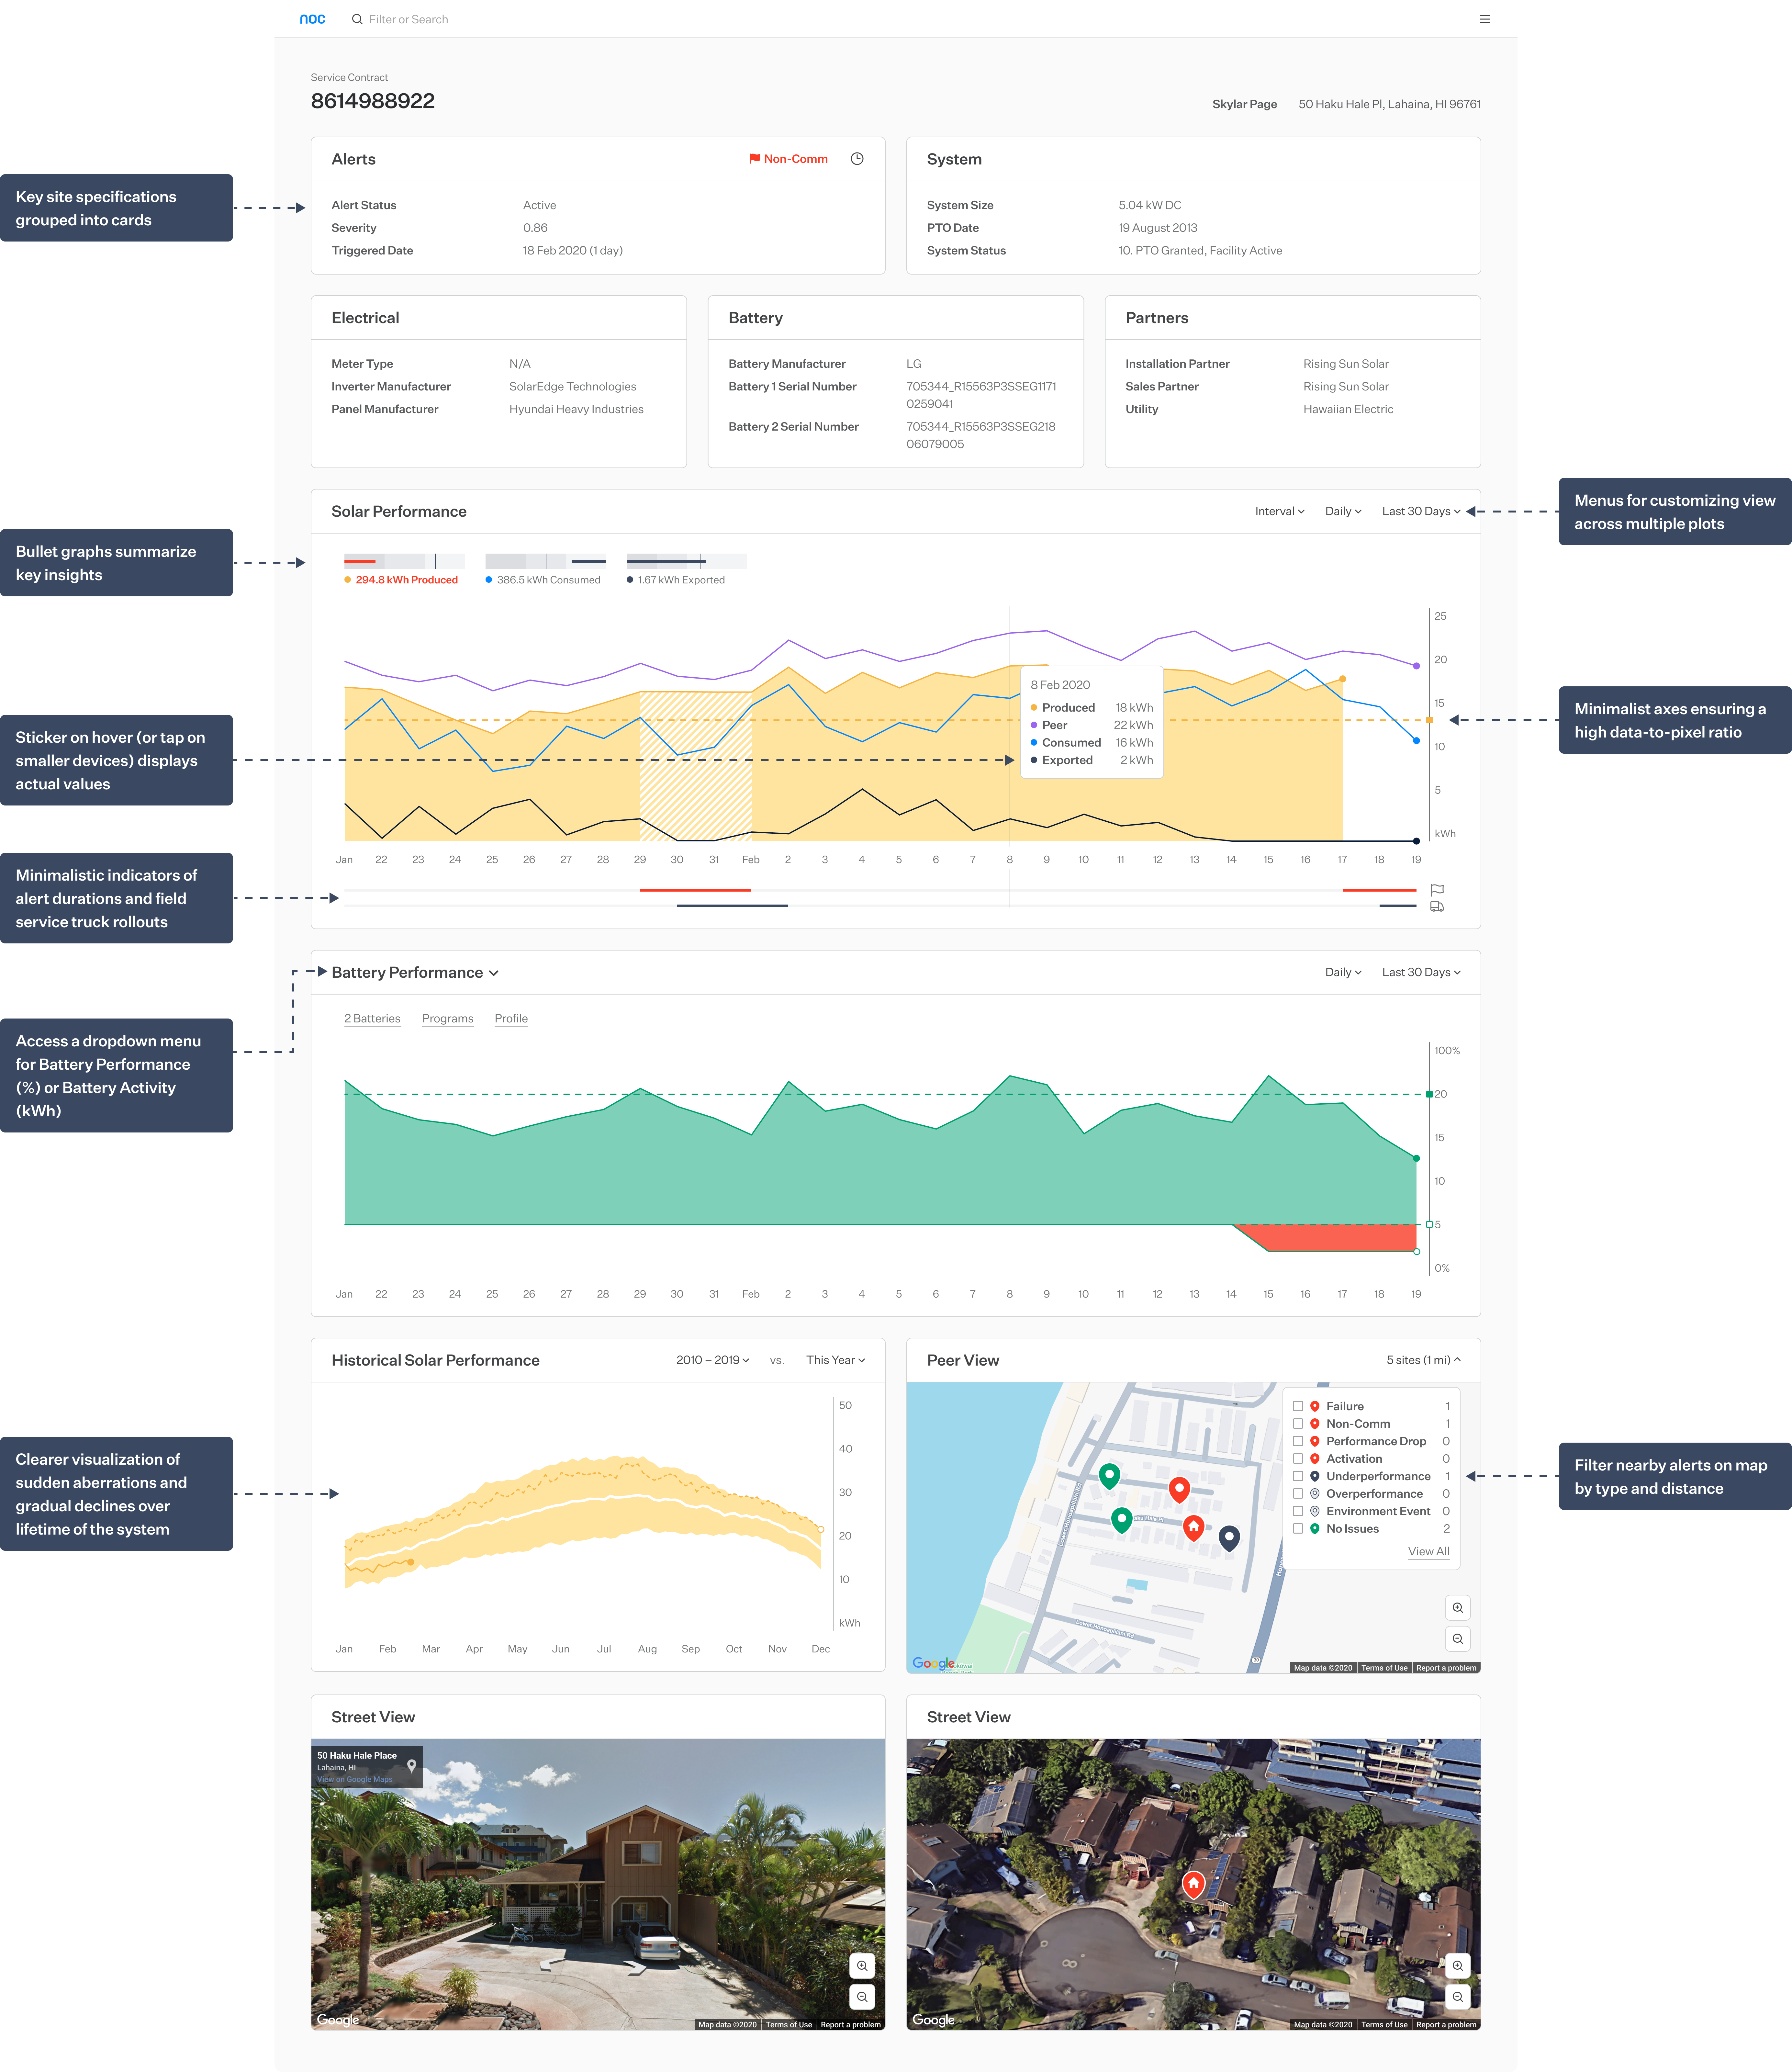Zoom in on the Peer View map
The image size is (1792, 2072).
[x=1458, y=1608]
